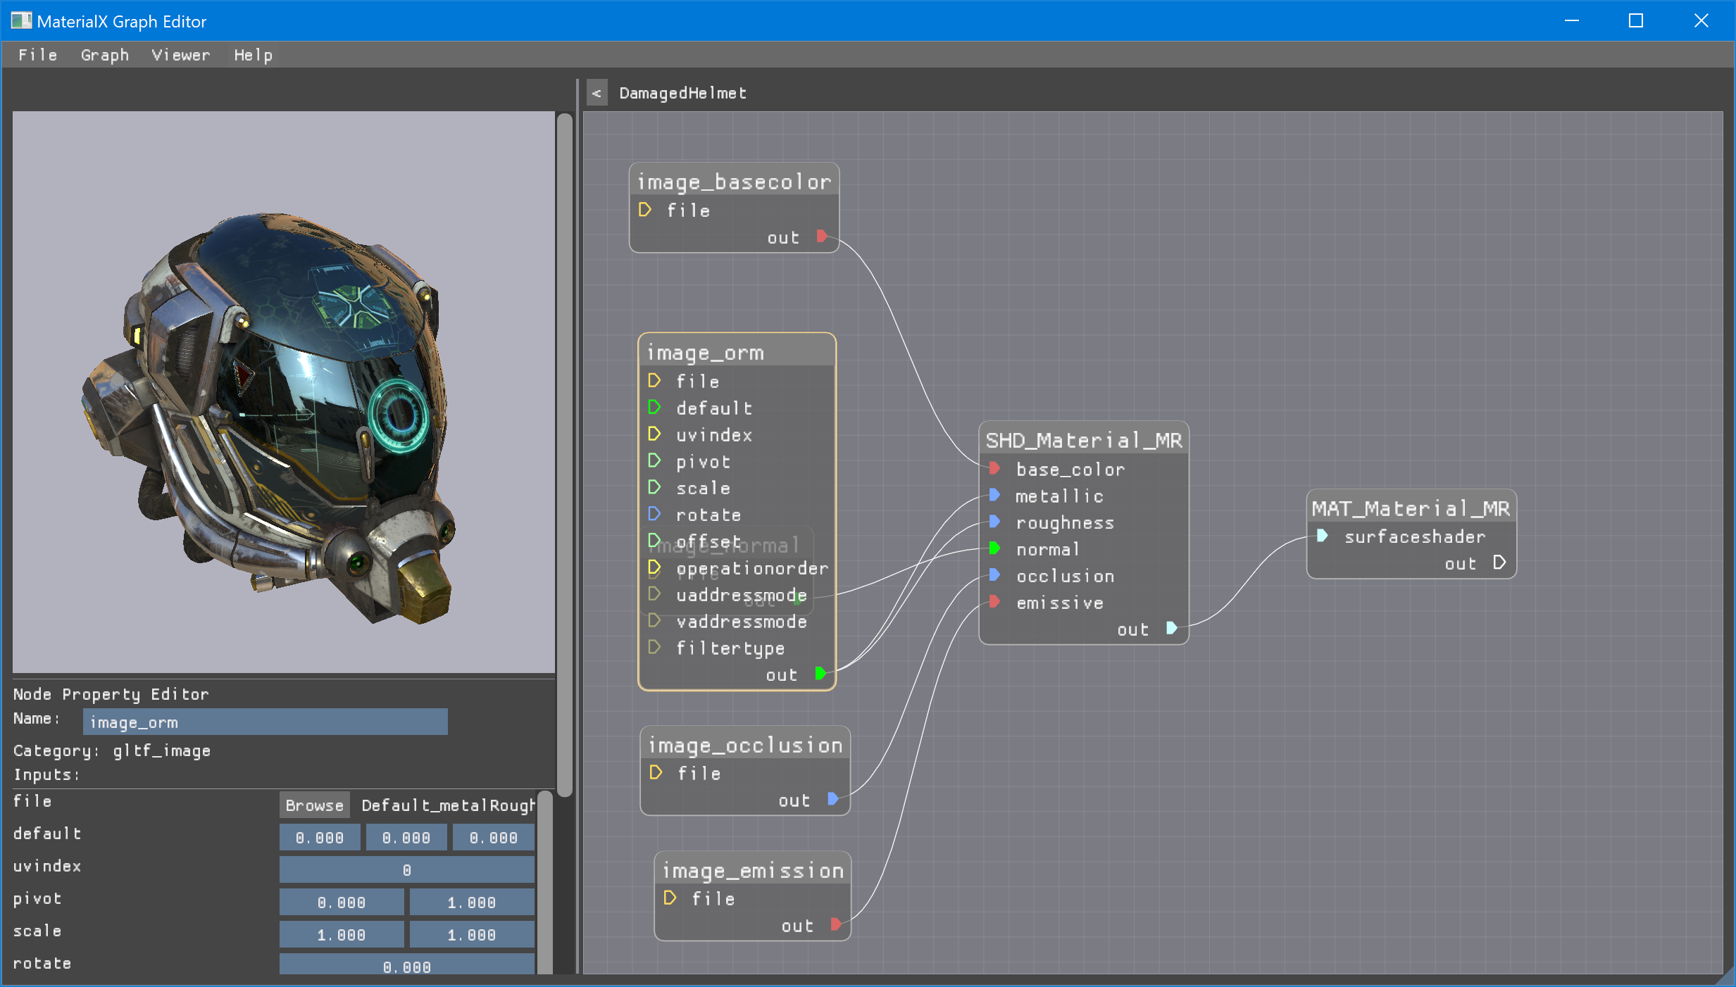The height and width of the screenshot is (987, 1736).
Task: Go back using the graph back arrow
Action: (x=597, y=93)
